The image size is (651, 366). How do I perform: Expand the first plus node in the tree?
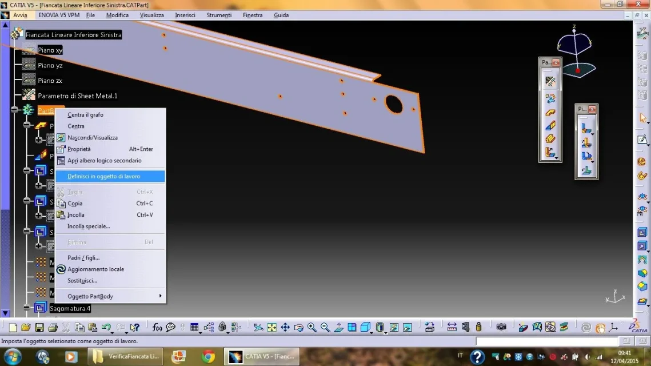click(39, 140)
